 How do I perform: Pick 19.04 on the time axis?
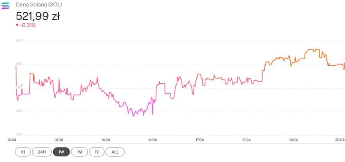(293, 140)
